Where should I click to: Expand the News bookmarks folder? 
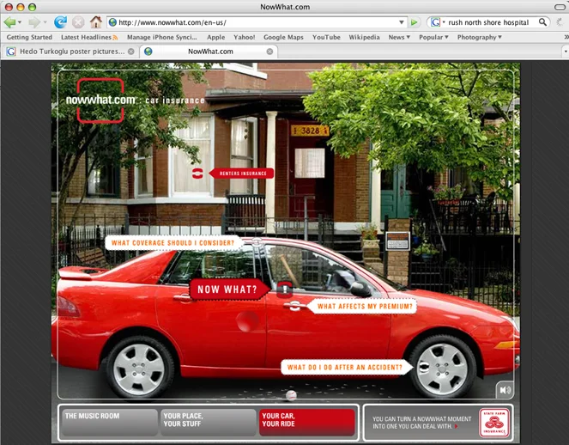pyautogui.click(x=399, y=37)
